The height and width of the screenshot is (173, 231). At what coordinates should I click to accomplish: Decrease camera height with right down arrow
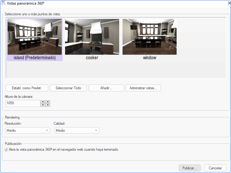pyautogui.click(x=48, y=105)
